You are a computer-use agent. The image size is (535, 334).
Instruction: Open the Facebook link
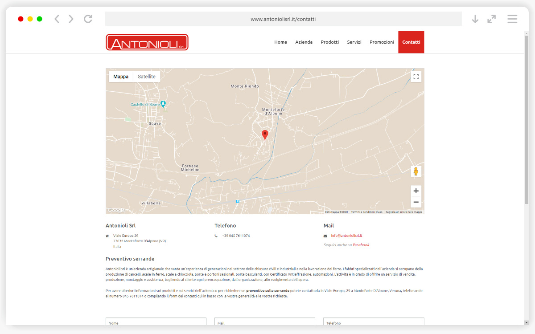(x=361, y=245)
